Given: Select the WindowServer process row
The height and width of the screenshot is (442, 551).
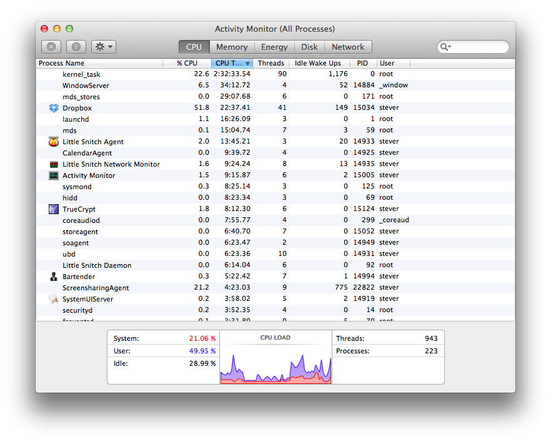Looking at the screenshot, I should [x=275, y=86].
